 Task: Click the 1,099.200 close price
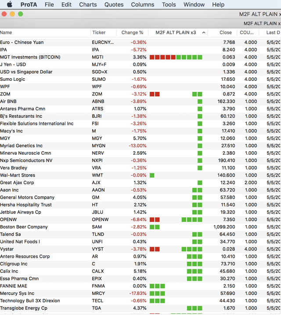coord(224,227)
